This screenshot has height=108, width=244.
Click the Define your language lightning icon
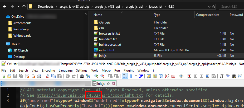(x=149, y=76)
